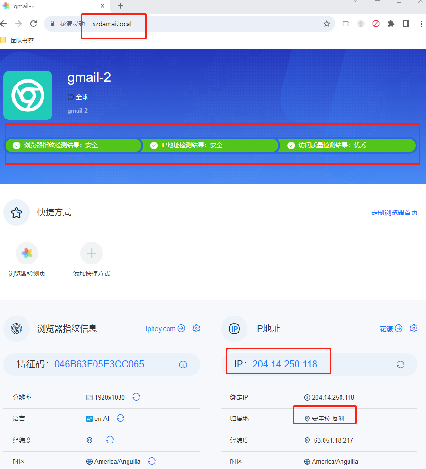Refresh the en-AI language value
Viewport: 426px width, 469px height.
click(120, 418)
